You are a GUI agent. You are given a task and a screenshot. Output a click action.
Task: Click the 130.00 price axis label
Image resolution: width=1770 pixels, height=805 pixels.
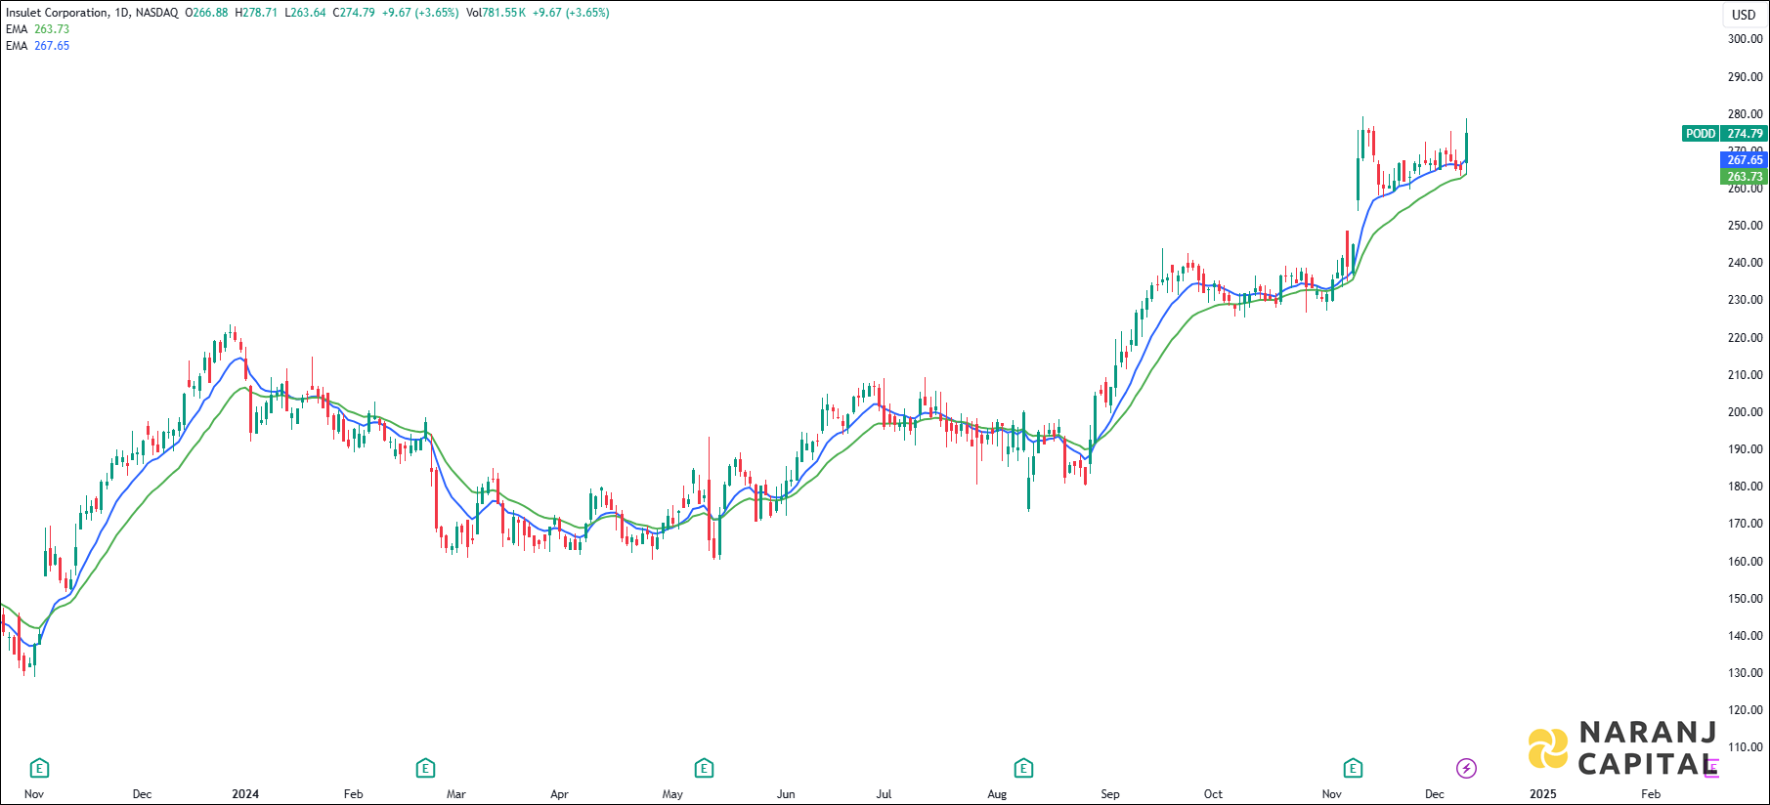pyautogui.click(x=1745, y=673)
